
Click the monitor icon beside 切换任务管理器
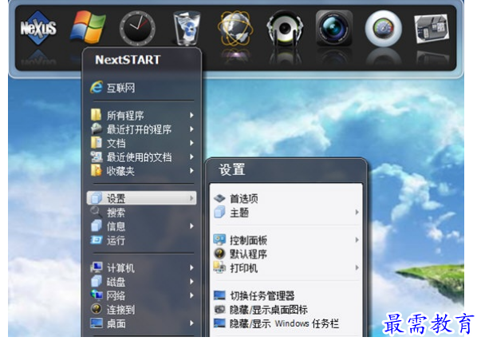pyautogui.click(x=219, y=295)
